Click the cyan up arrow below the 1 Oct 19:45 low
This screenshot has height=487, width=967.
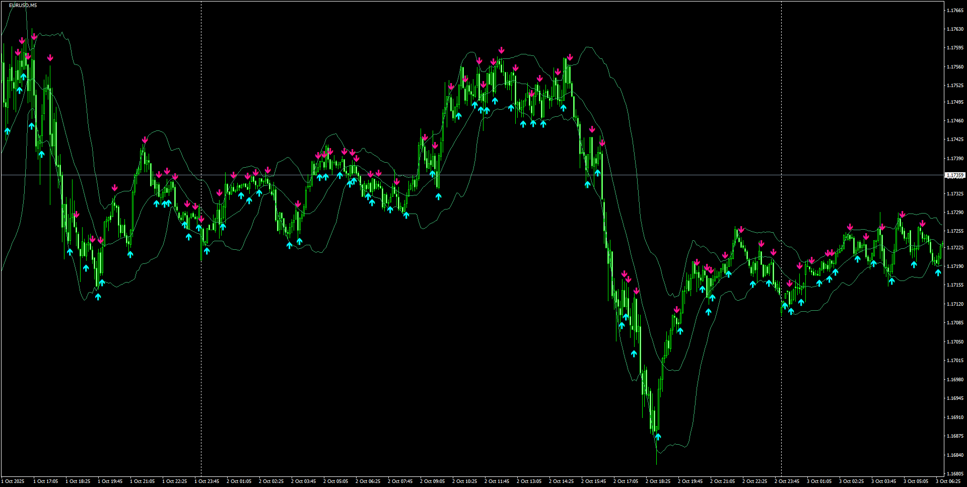[x=98, y=297]
